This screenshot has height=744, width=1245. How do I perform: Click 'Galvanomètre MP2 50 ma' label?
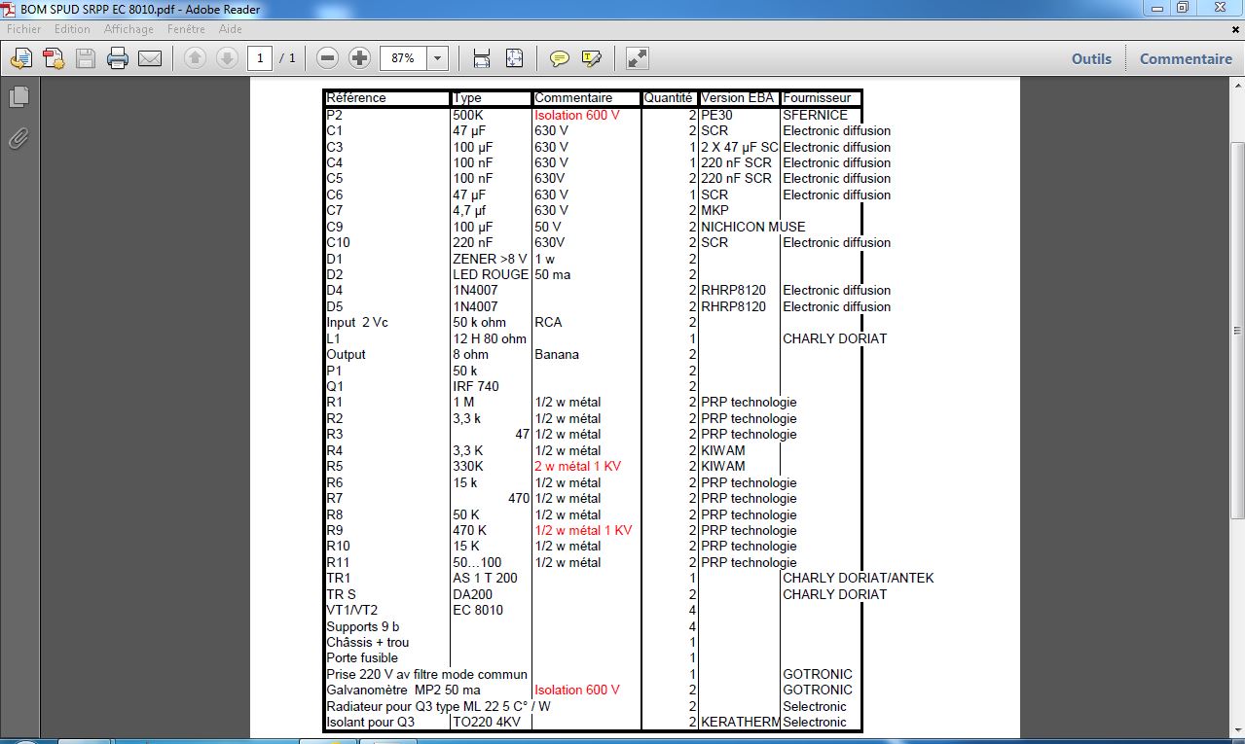click(404, 690)
